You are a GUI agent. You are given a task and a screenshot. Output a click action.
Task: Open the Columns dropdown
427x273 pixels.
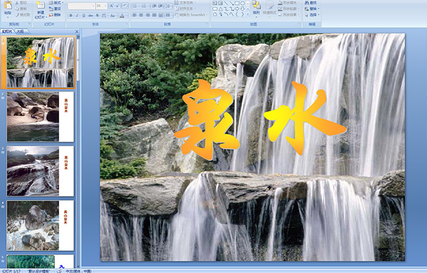(169, 15)
